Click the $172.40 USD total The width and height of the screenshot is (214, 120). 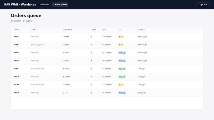click(x=106, y=85)
